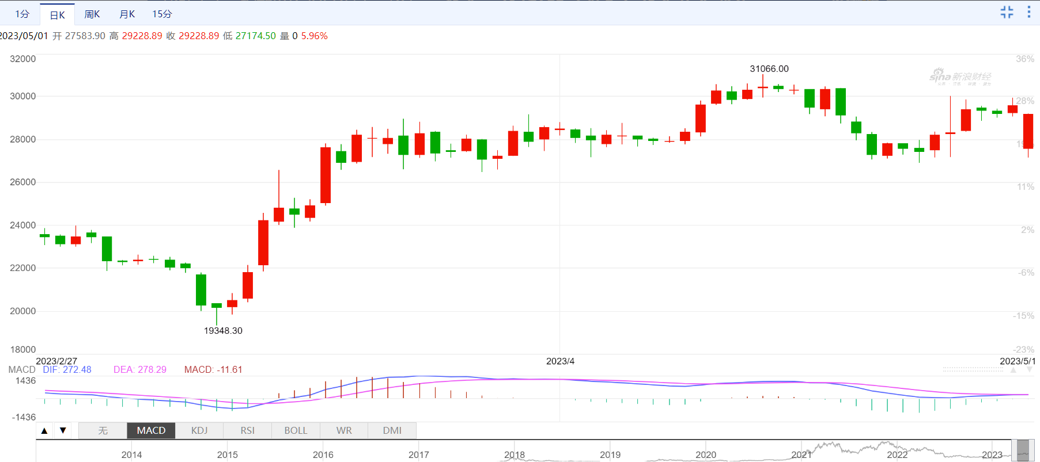1040x462 pixels.
Task: Click the 19348.30 low price label
Action: click(x=223, y=330)
